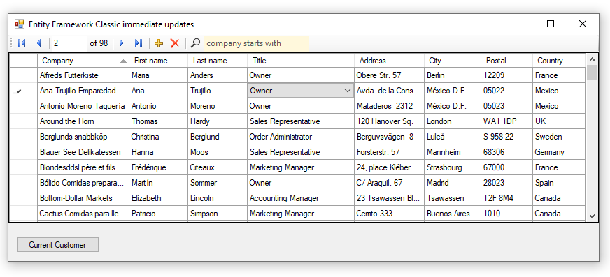Add new customer with plus icon
The image size is (610, 277).
159,43
